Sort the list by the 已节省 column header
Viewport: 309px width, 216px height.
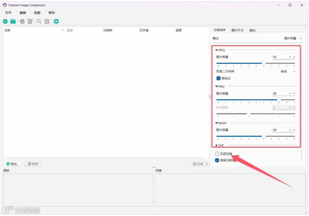coord(156,30)
